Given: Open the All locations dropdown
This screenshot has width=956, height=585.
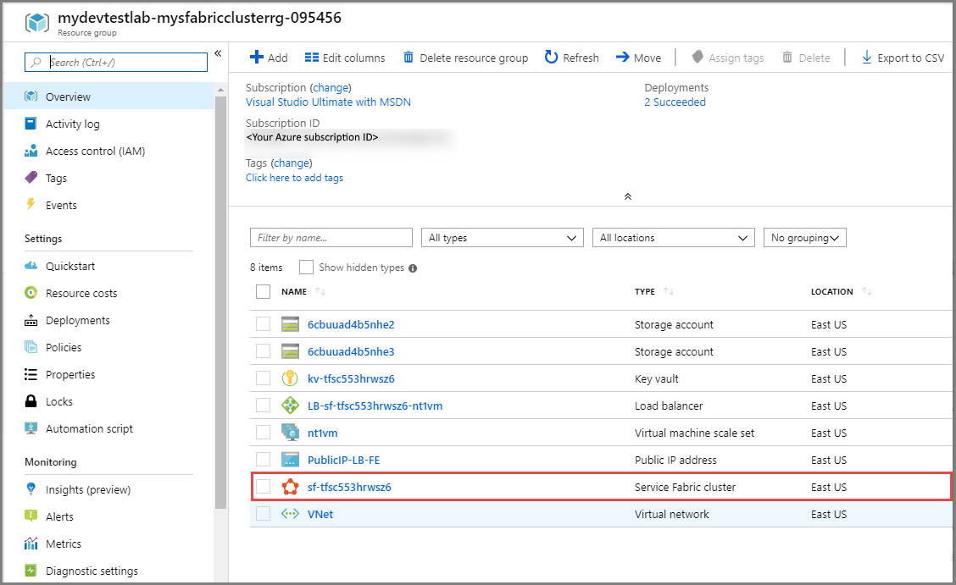Looking at the screenshot, I should tap(674, 237).
